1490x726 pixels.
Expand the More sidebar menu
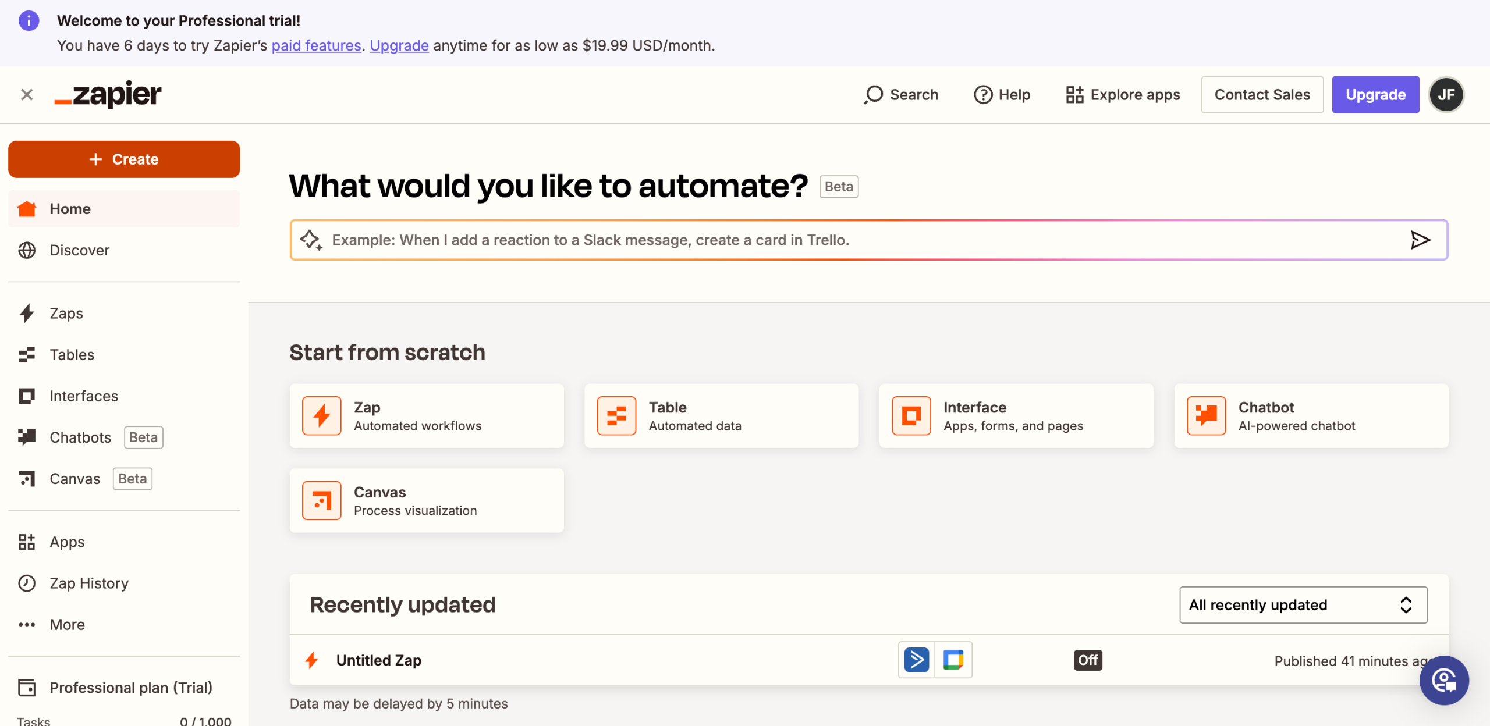click(66, 625)
